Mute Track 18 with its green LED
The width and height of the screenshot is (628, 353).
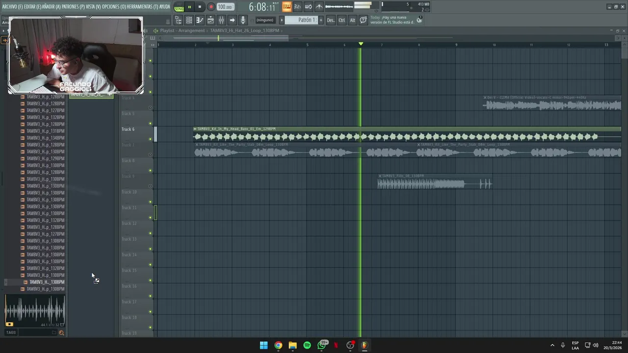point(150,328)
